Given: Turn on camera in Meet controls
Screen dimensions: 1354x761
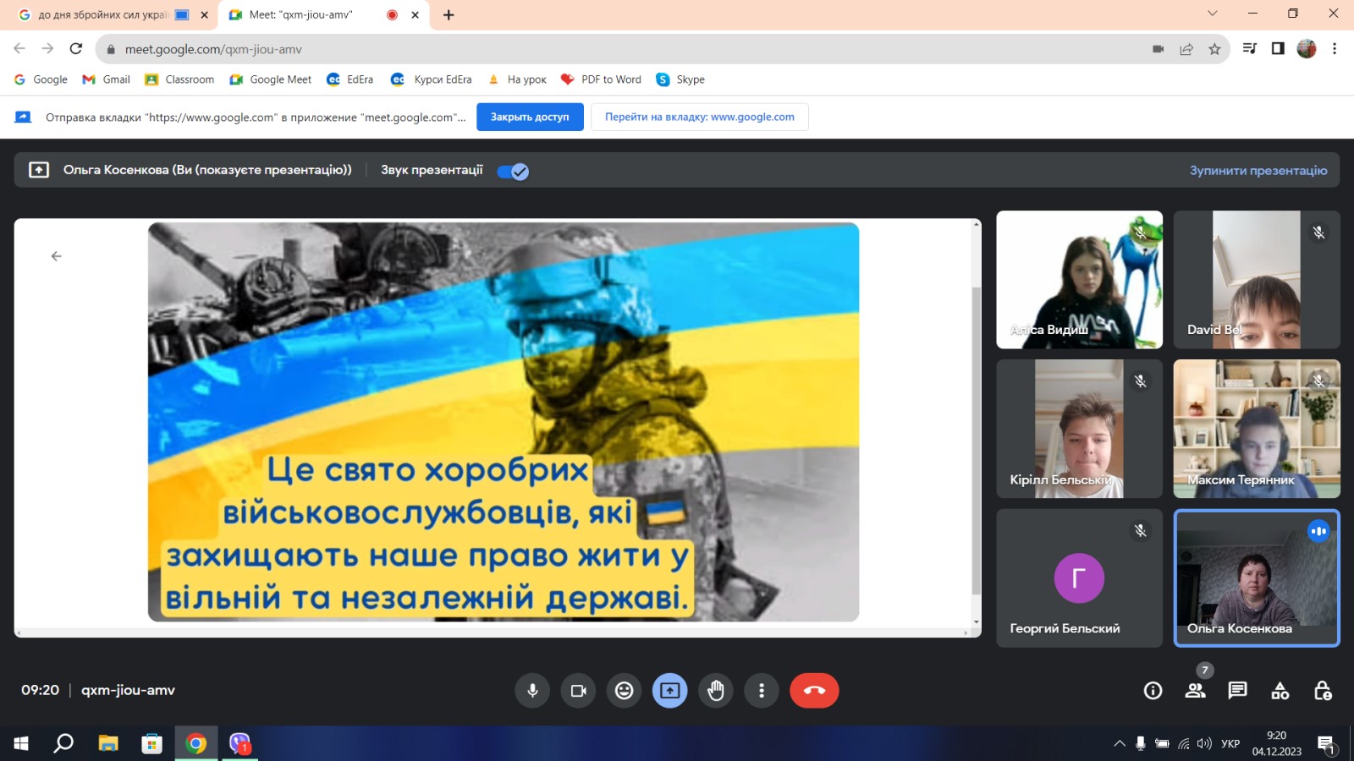Looking at the screenshot, I should coord(579,691).
